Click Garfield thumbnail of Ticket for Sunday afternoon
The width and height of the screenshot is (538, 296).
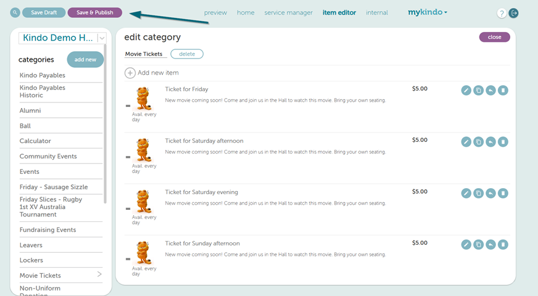[143, 253]
